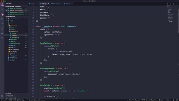Screen dimensions: 179x101
Task: Open the Source Control view icon
Action: pyautogui.click(x=2, y=14)
